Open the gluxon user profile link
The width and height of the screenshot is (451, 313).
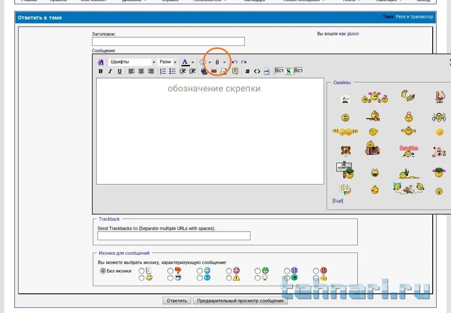click(x=353, y=34)
